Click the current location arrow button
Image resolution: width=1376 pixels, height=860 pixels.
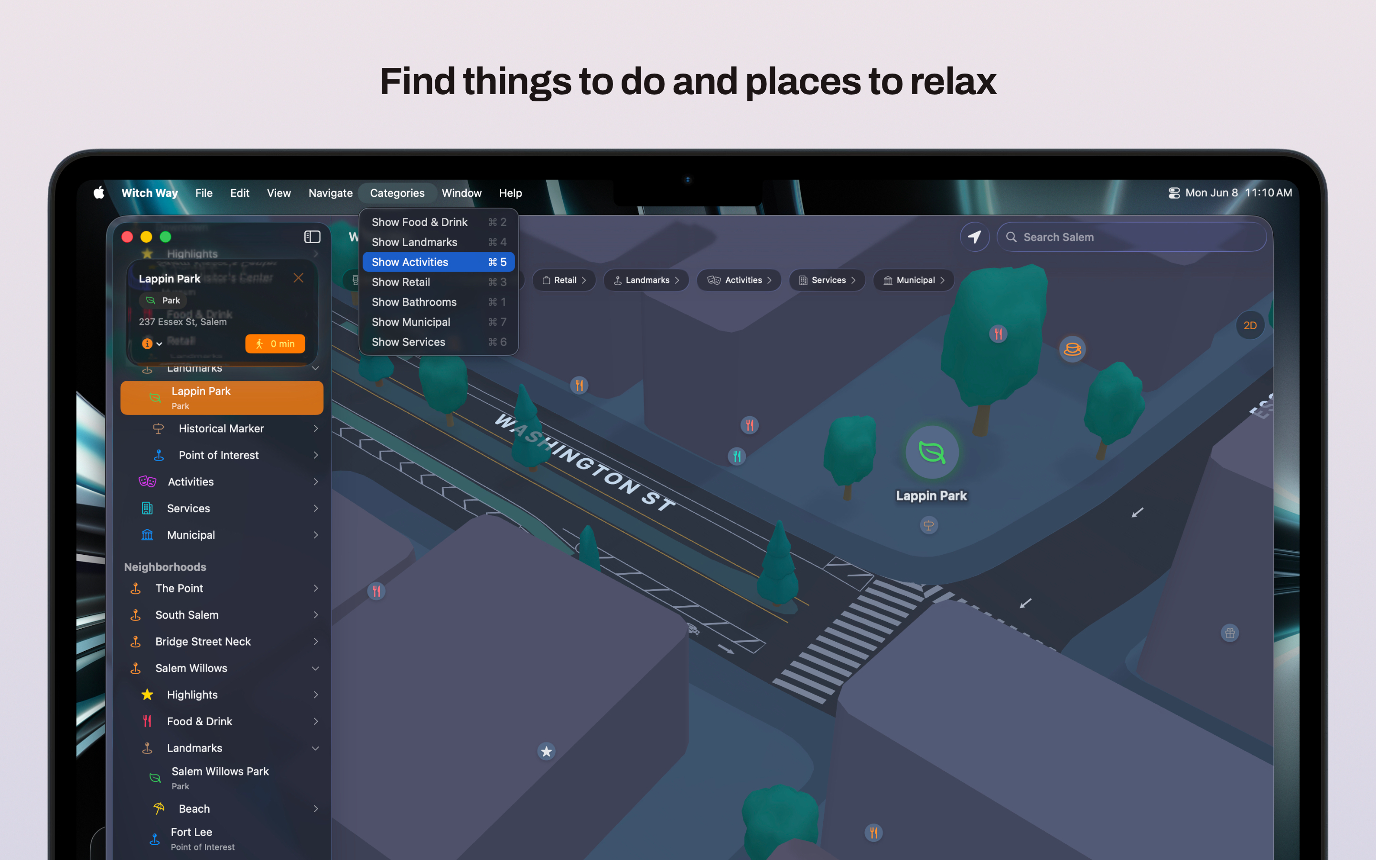click(975, 236)
